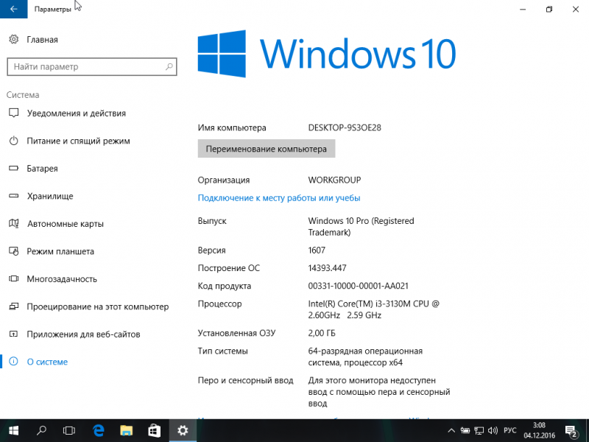Click the Система sidebar heading
Viewport: 589px width, 442px height.
point(23,95)
